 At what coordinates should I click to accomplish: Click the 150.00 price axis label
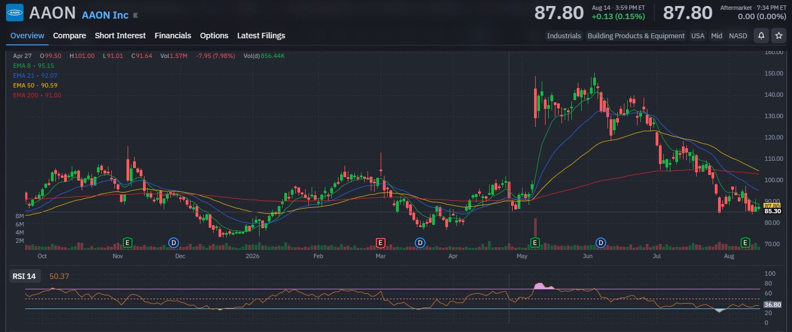coord(774,73)
